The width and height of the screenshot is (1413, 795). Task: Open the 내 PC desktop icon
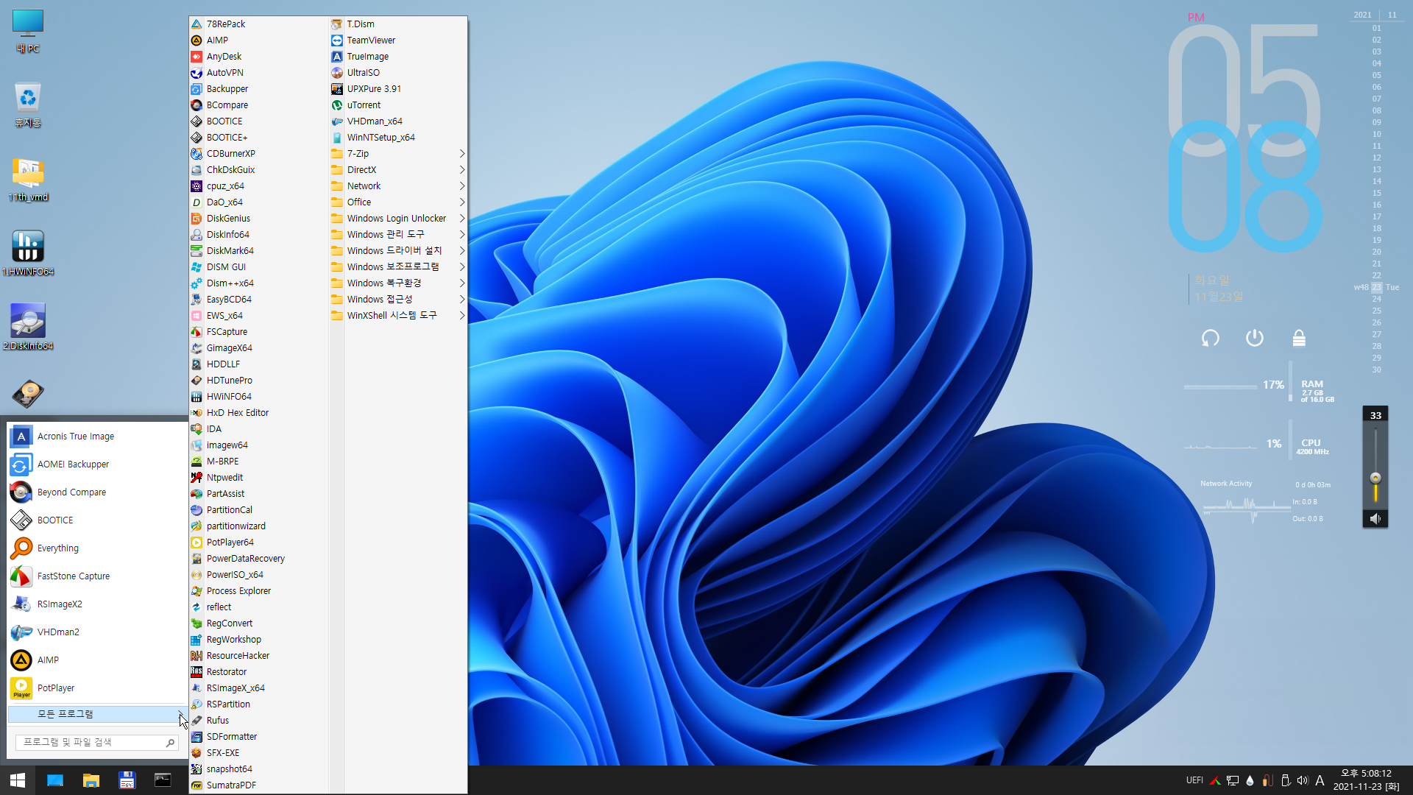click(28, 31)
